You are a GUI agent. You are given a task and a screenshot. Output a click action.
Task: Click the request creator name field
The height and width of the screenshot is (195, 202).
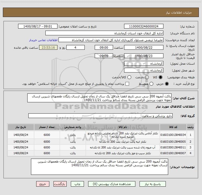point(111,40)
